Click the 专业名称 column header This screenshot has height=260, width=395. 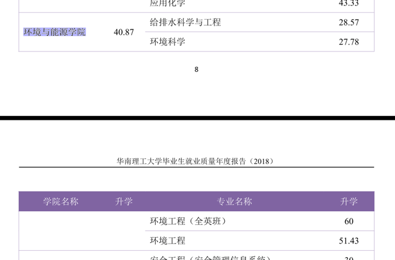234,201
